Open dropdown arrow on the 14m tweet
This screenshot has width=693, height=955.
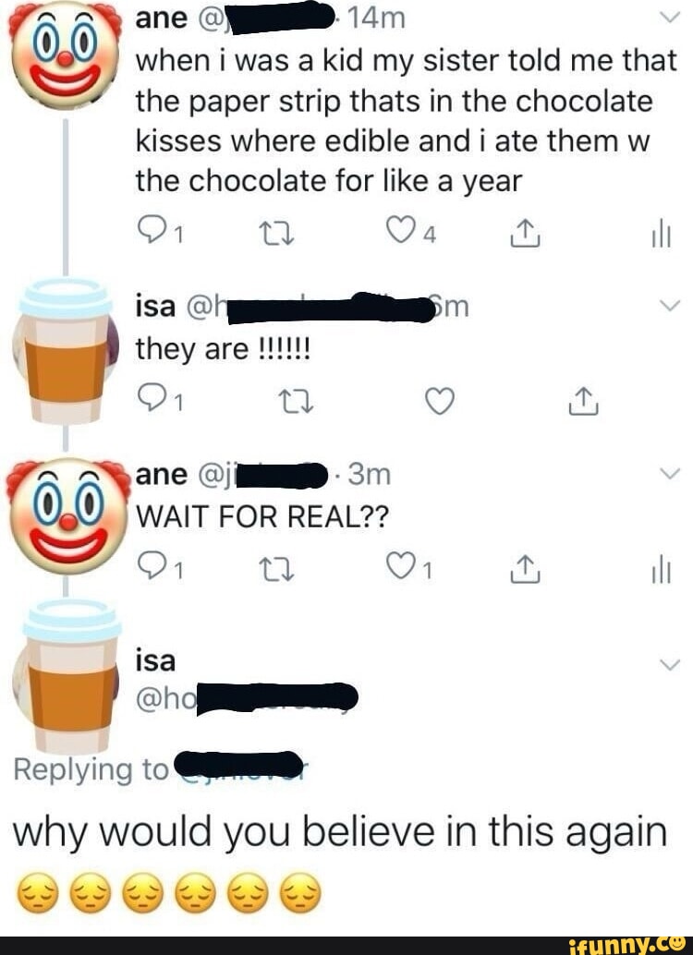670,16
